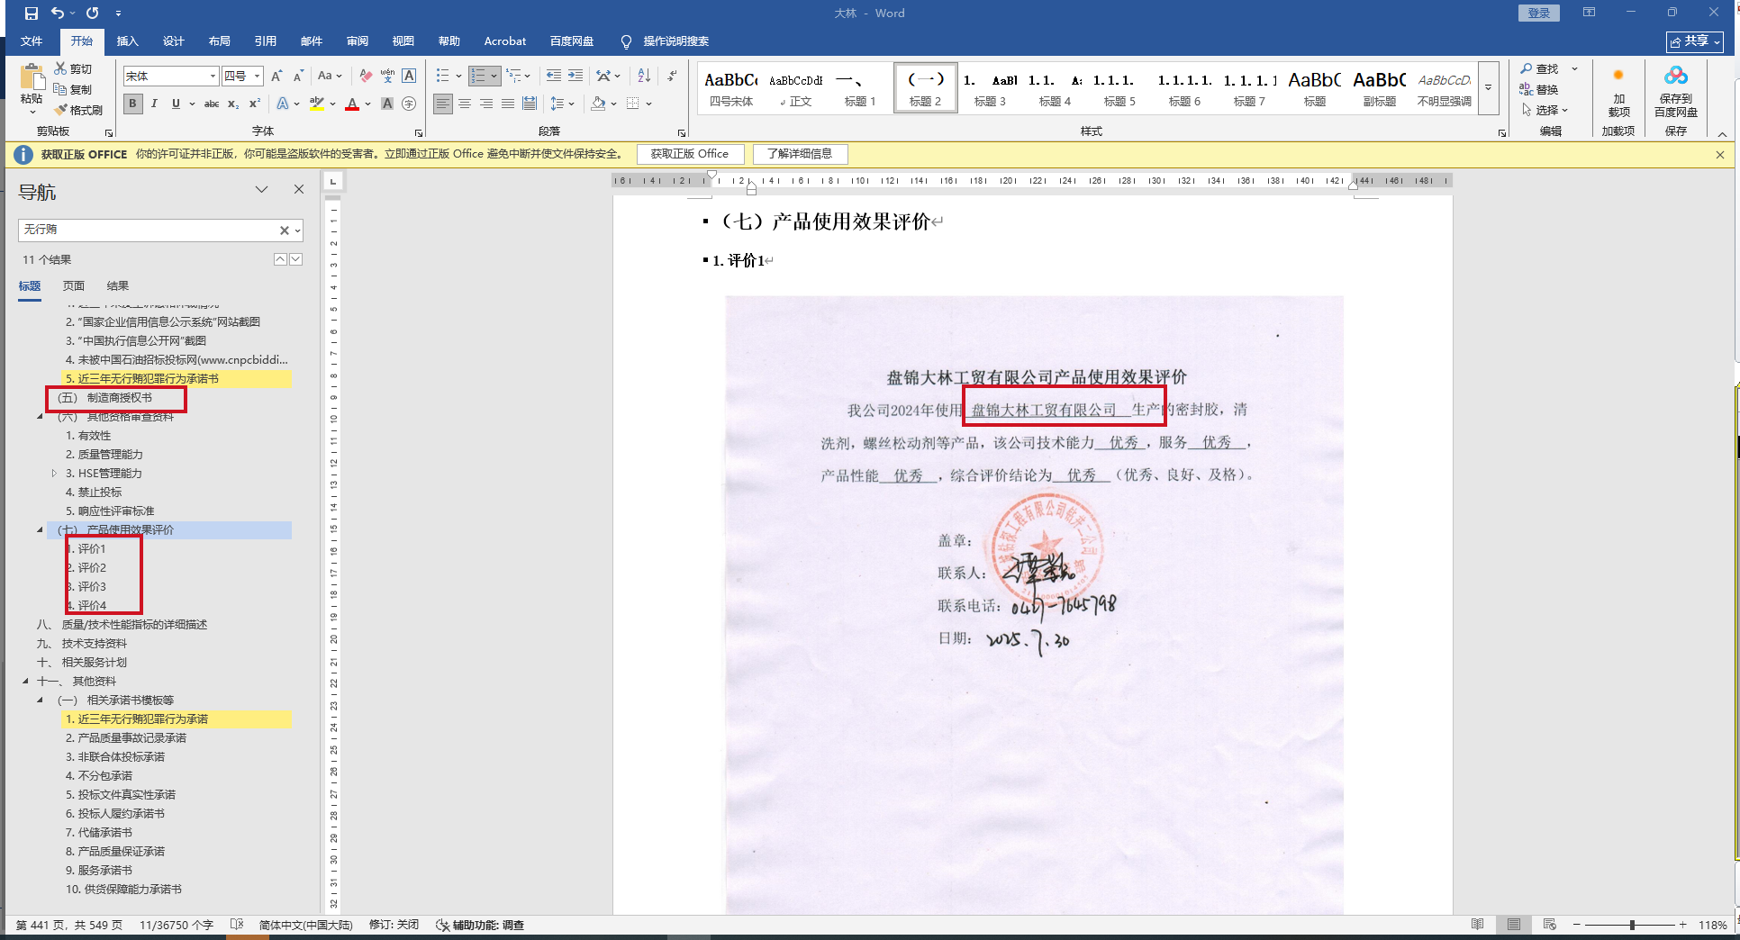
Task: Show or hide paragraph marks
Action: 672,77
